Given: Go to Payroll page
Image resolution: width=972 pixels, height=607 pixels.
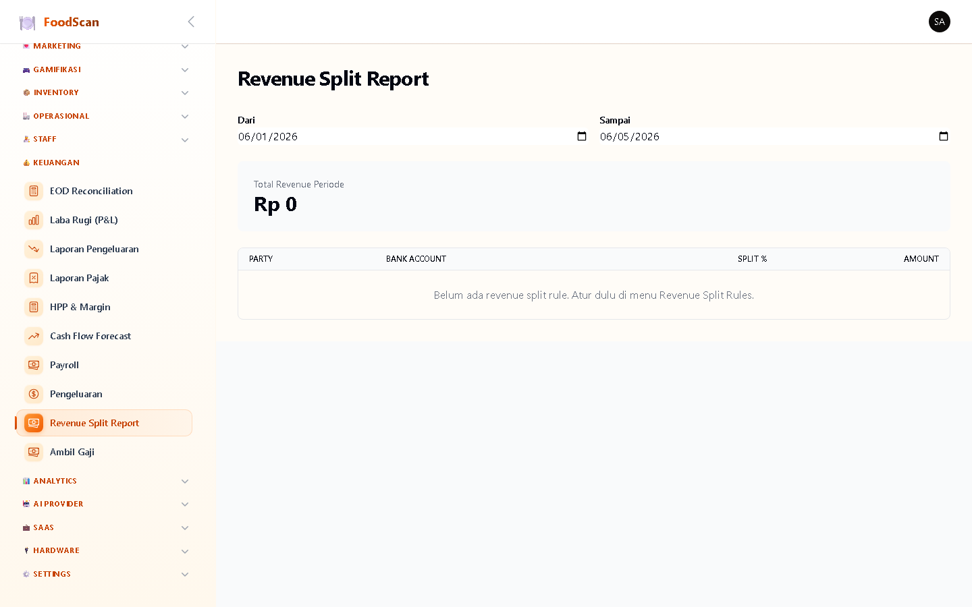Looking at the screenshot, I should (x=104, y=365).
